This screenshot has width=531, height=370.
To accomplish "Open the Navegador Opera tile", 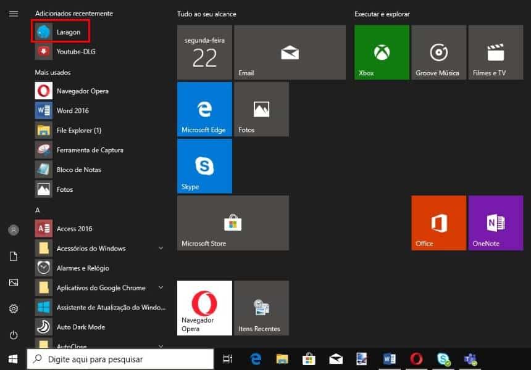I will click(x=204, y=308).
